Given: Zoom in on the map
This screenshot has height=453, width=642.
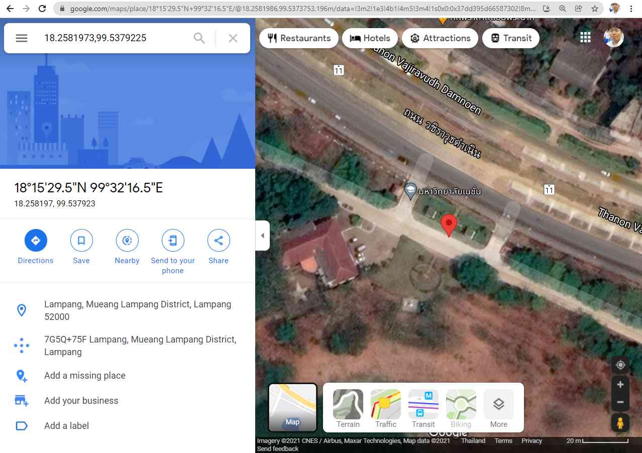Looking at the screenshot, I should (620, 385).
